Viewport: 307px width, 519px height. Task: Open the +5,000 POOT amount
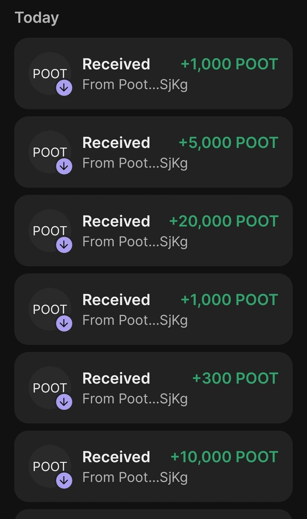[228, 143]
